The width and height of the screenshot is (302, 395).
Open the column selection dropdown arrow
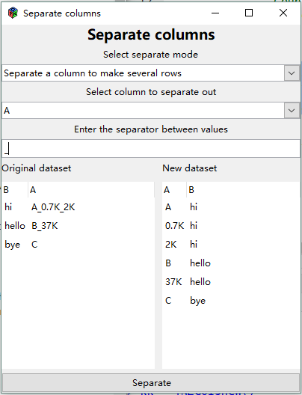[292, 110]
